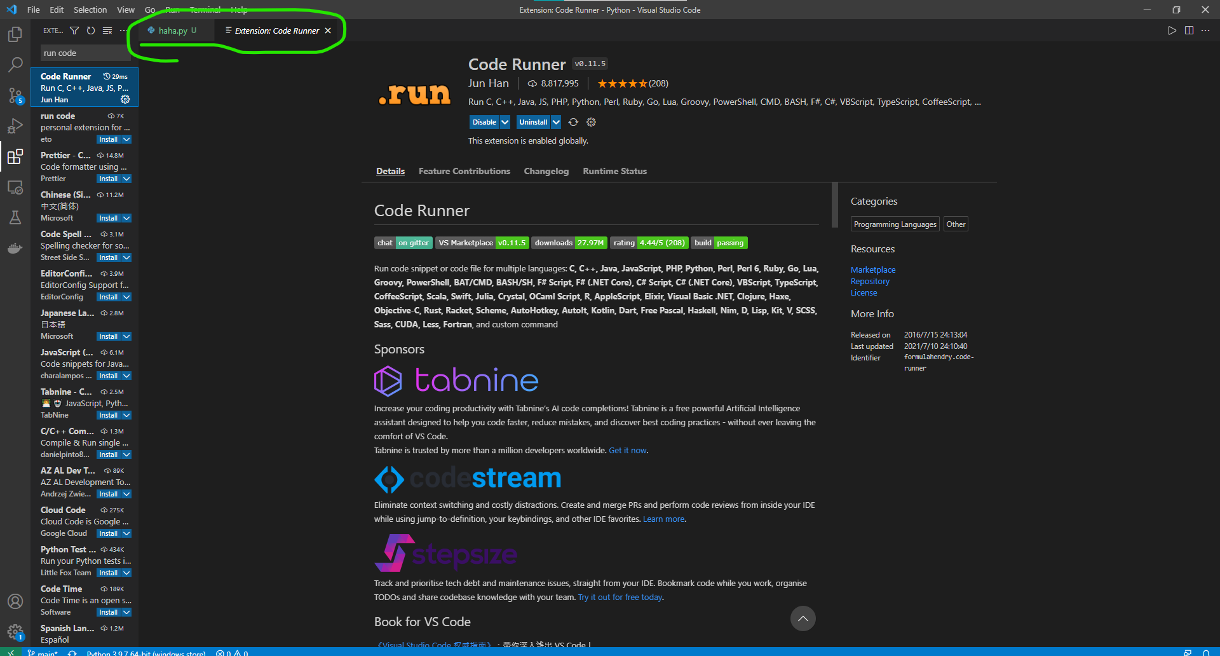Open the Testing flask view
The width and height of the screenshot is (1220, 656).
(x=15, y=217)
